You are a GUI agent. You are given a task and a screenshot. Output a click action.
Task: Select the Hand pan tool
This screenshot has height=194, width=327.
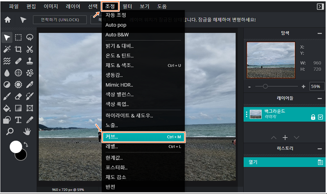(27, 131)
